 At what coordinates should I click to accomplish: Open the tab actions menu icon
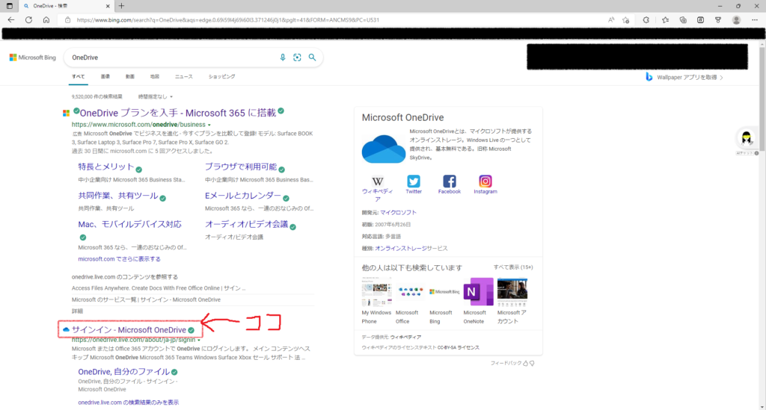pos(9,6)
